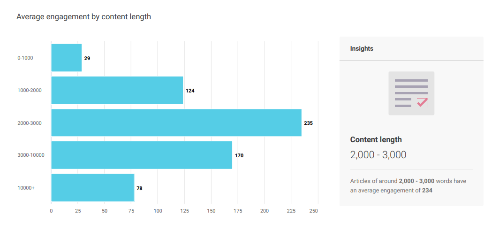499x237 pixels.
Task: Click the 170 value label
Action: (239, 155)
